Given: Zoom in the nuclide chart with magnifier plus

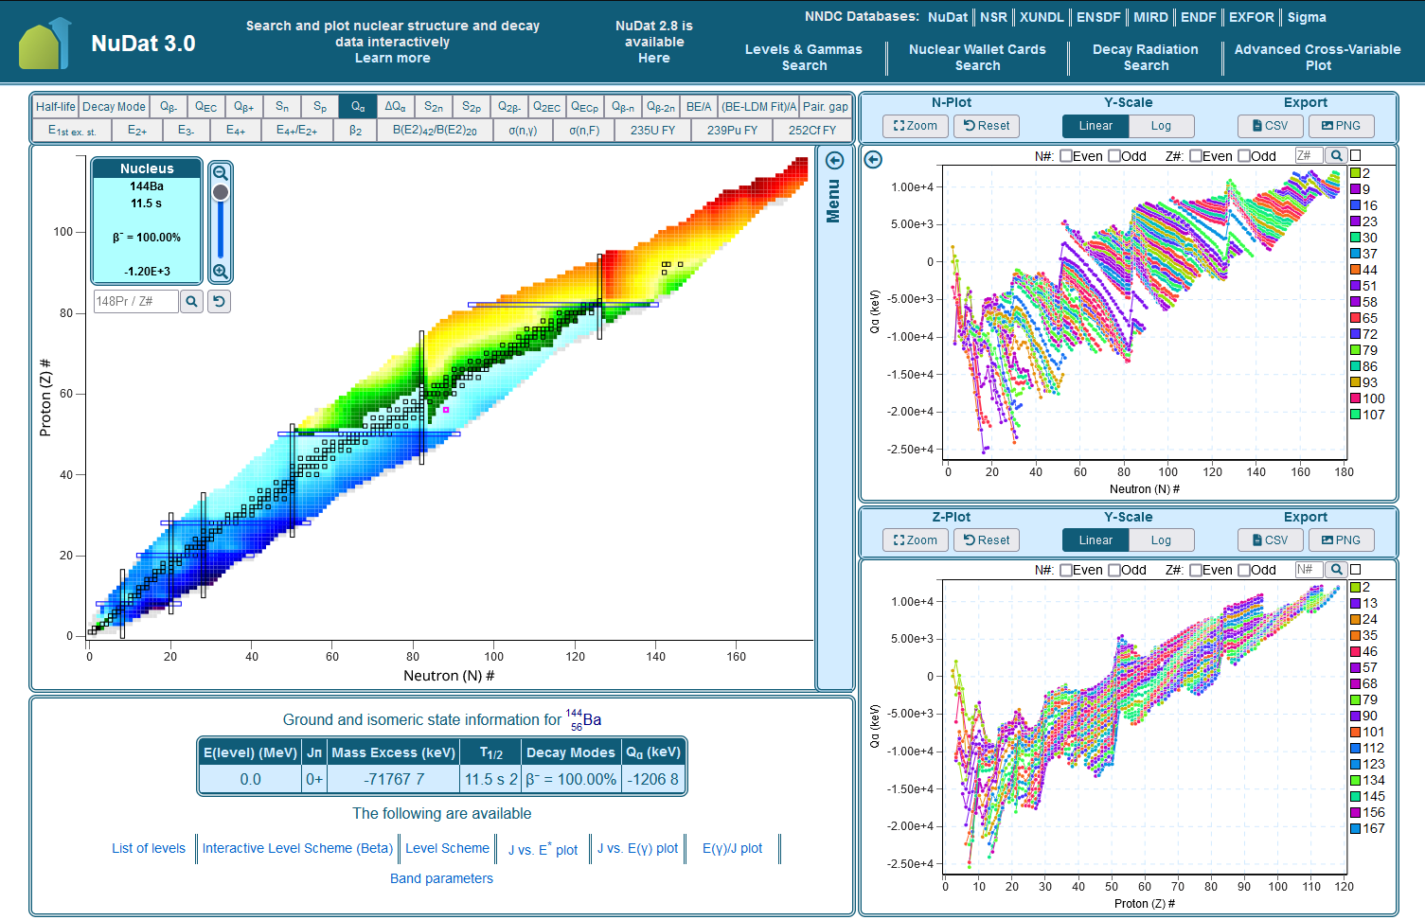Looking at the screenshot, I should [221, 272].
